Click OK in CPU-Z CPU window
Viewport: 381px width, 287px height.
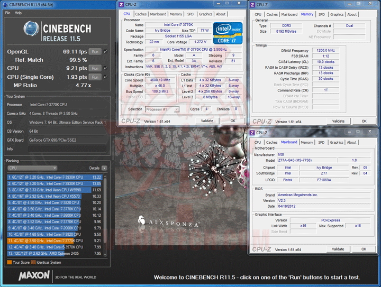233,121
